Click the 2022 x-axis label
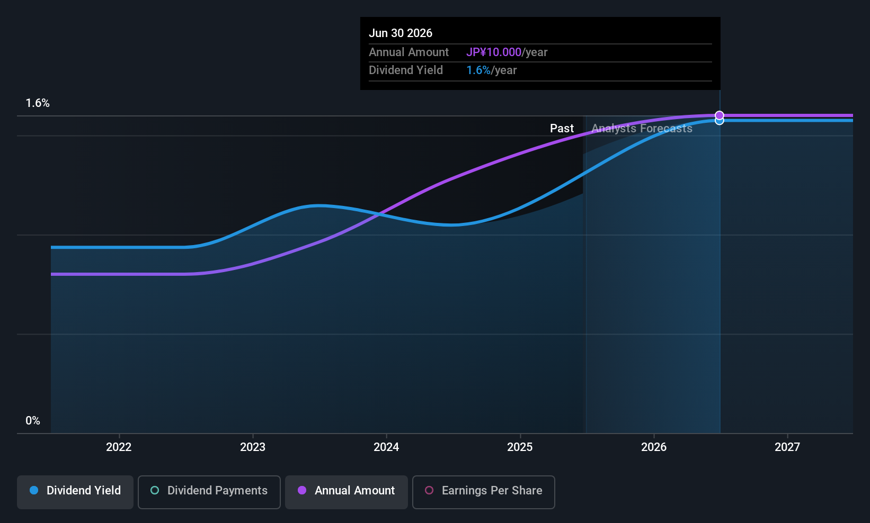Screen dimensions: 870x523 (x=119, y=447)
